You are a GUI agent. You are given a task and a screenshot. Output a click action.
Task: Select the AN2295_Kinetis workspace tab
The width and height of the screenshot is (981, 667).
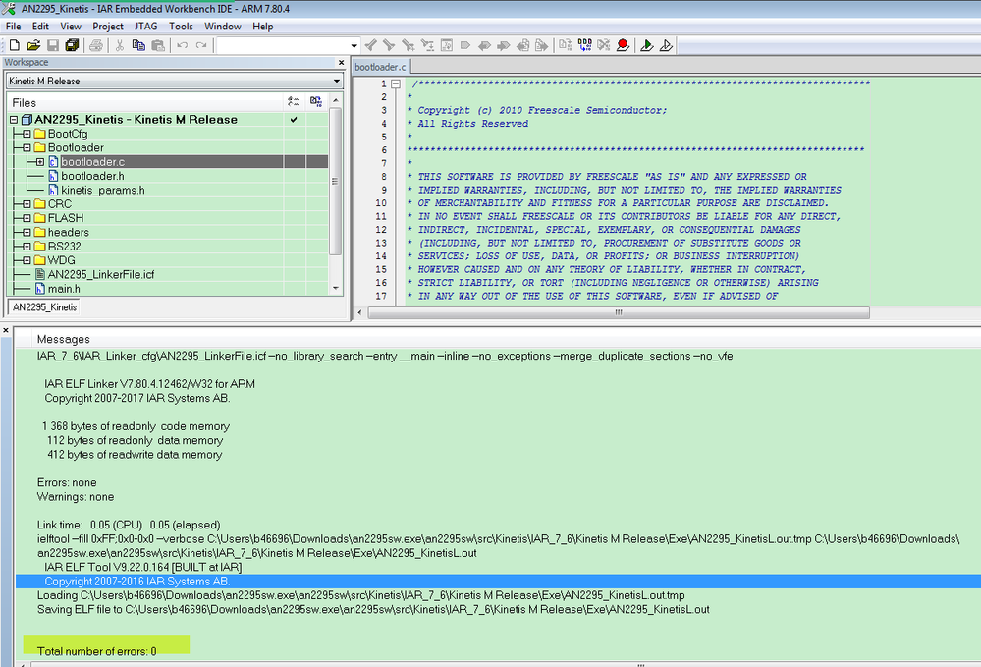tap(44, 307)
